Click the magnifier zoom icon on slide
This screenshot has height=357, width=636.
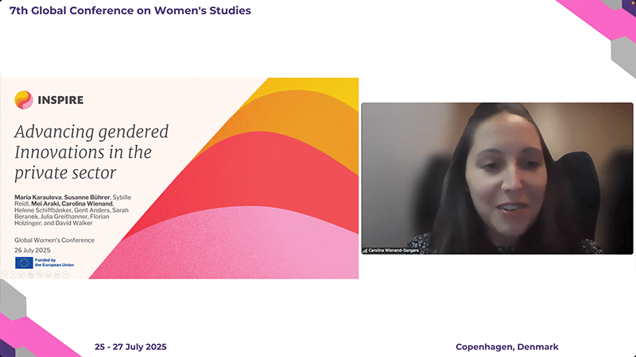39,274
